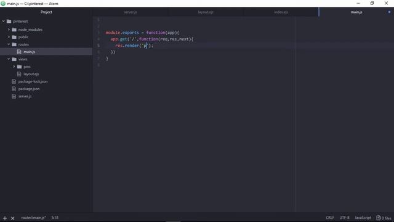Select the main.js editor tab
Viewport: 394px width, 222px height.
356,12
